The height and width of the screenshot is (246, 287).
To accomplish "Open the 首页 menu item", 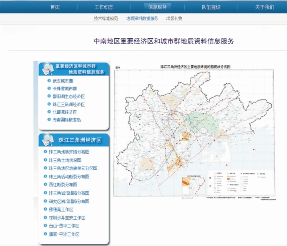I will [x=55, y=7].
